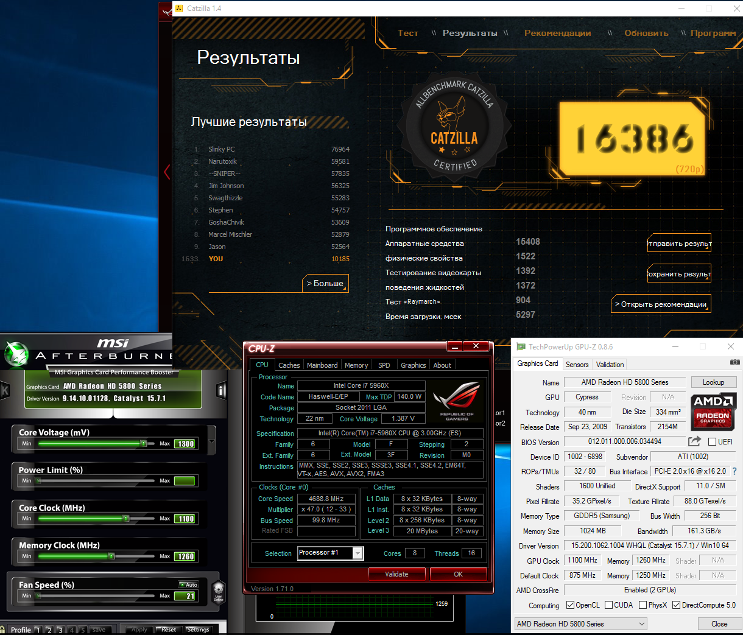Click the red left arrow in Catzilla
Screen dimensions: 743x635
166,172
